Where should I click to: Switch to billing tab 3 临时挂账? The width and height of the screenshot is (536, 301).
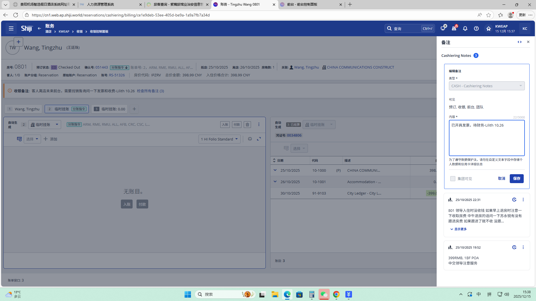coord(109,109)
